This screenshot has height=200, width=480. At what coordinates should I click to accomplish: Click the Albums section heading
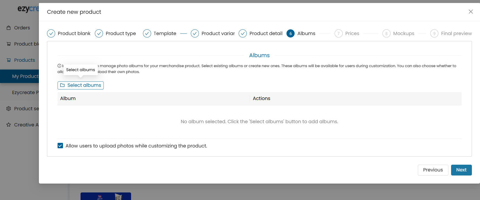[x=259, y=55]
